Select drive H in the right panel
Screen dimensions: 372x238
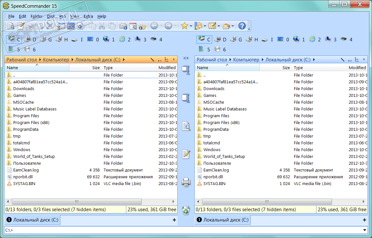point(252,39)
